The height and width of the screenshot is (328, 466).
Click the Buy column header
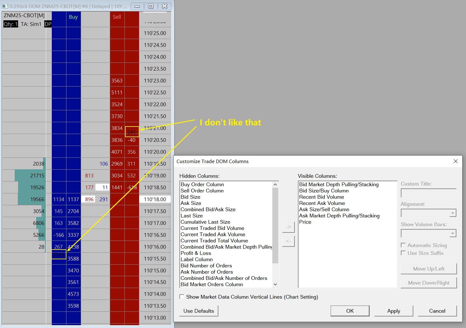coord(73,17)
